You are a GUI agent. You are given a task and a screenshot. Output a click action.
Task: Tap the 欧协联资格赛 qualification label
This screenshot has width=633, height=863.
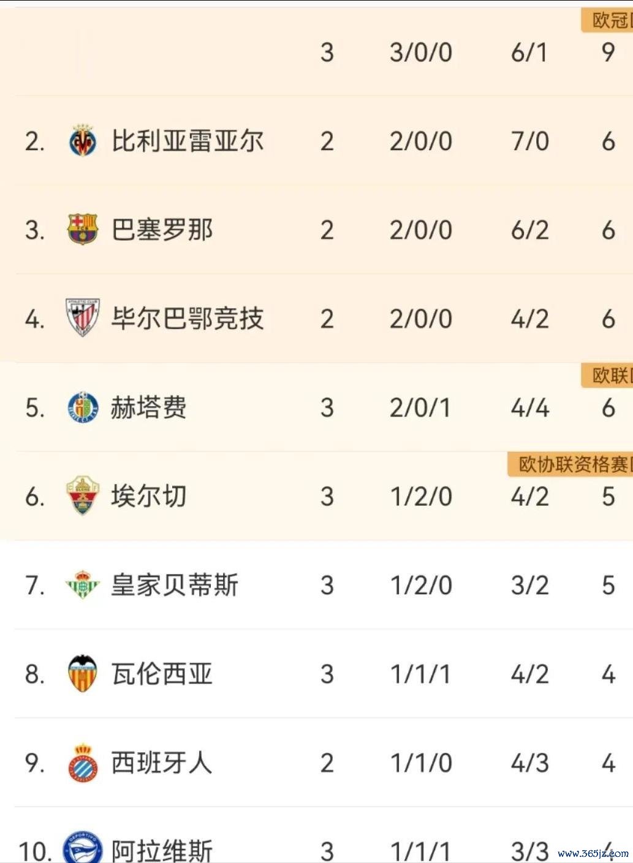tap(573, 464)
